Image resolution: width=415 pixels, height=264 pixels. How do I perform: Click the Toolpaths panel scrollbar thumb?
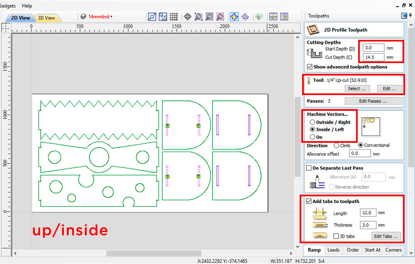[411, 98]
